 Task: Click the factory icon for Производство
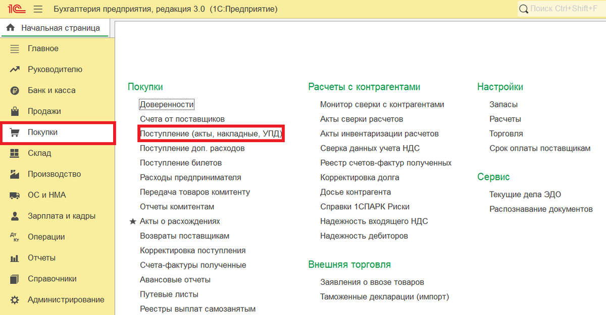pyautogui.click(x=15, y=174)
